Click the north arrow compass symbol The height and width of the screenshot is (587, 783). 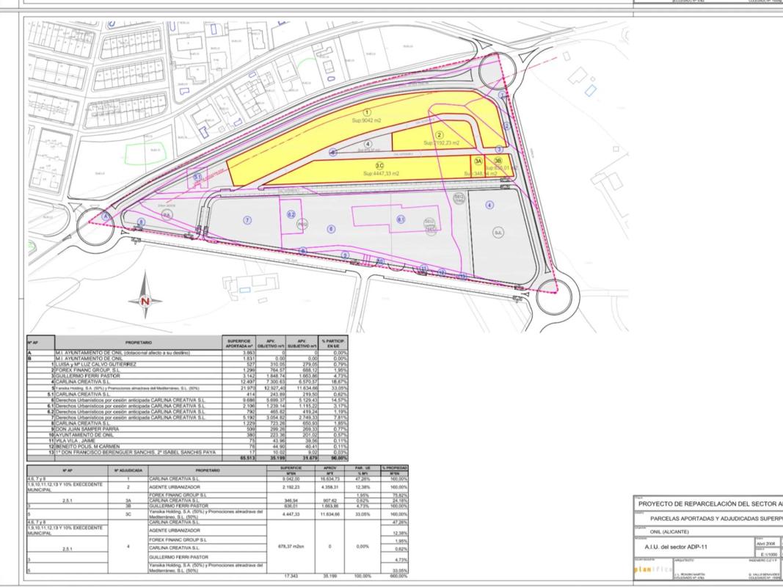click(x=145, y=299)
